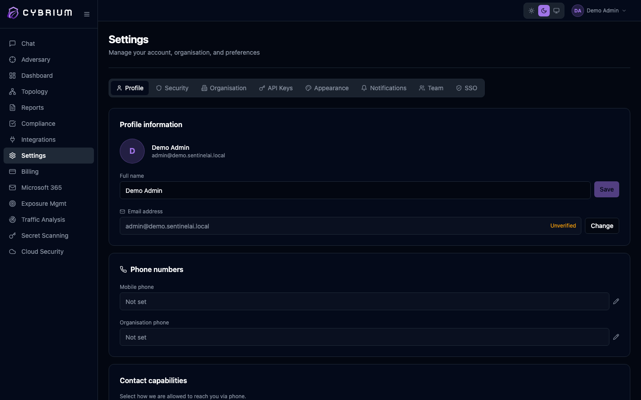The width and height of the screenshot is (641, 400).
Task: Click the Full name input field
Action: [355, 190]
